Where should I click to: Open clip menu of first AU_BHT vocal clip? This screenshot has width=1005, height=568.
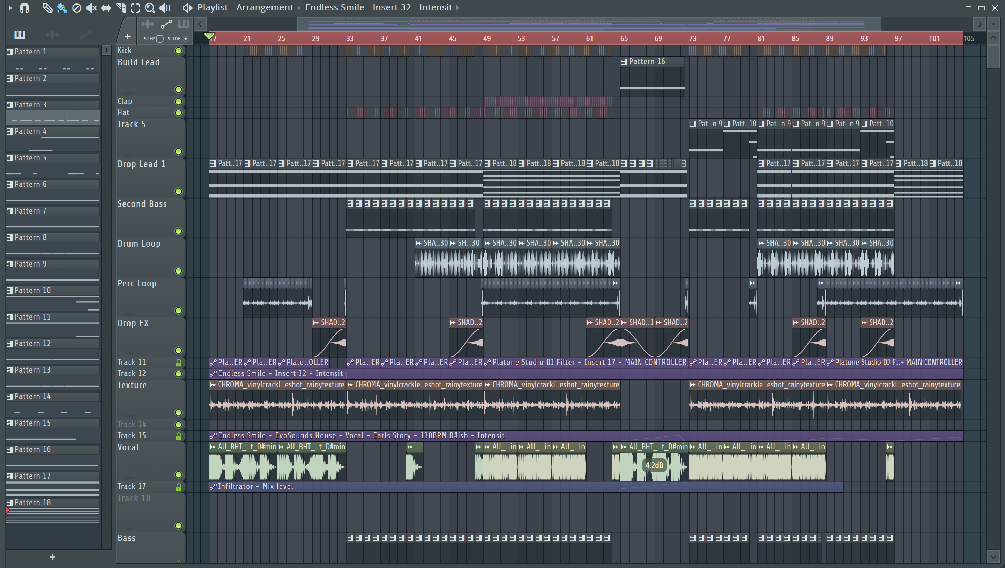click(213, 447)
